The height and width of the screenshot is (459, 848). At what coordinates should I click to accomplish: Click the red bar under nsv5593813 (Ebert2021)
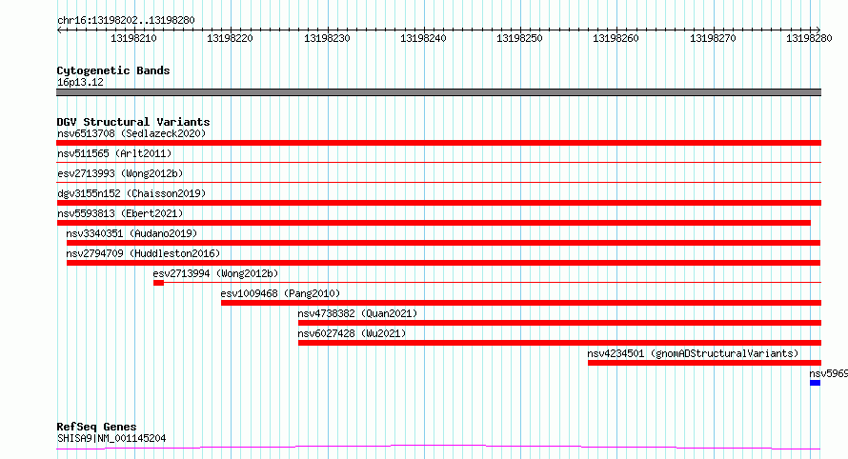click(x=434, y=223)
